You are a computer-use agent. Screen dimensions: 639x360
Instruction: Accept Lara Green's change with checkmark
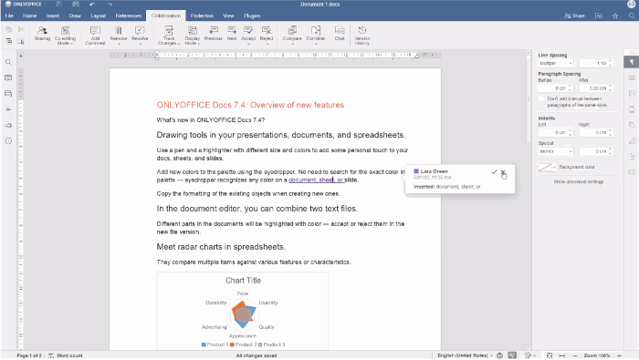coord(494,172)
